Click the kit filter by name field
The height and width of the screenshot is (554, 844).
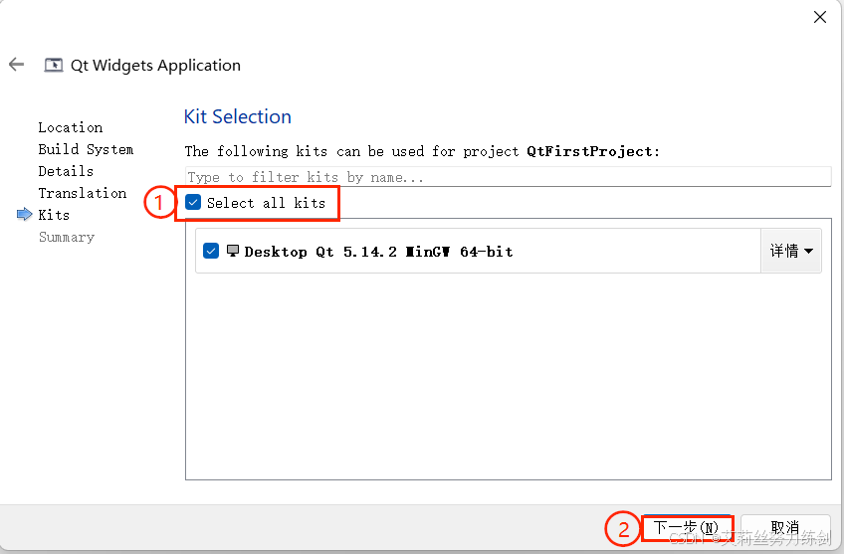click(509, 177)
